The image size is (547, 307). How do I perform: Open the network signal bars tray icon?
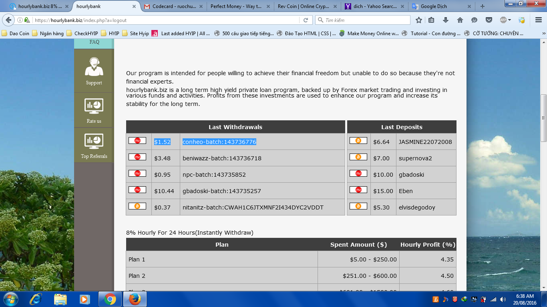point(493,299)
